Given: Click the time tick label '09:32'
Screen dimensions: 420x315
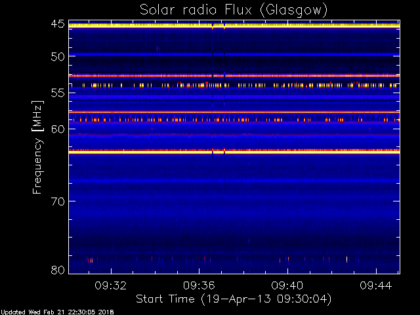Looking at the screenshot, I should [x=111, y=285].
